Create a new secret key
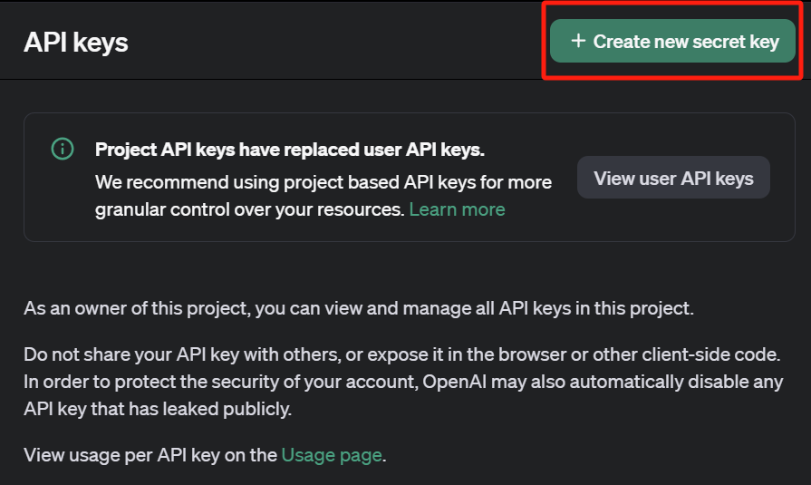The height and width of the screenshot is (485, 811). [672, 42]
